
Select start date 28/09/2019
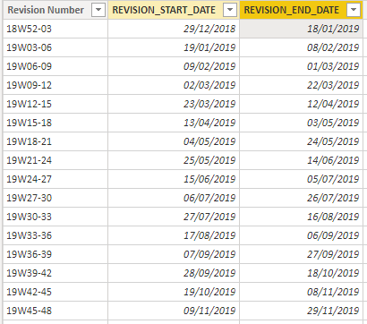coord(174,273)
